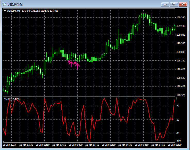This screenshot has height=150, width=190.
Task: Maximize the USDJPY,M5 chart window
Action: click(174, 4)
